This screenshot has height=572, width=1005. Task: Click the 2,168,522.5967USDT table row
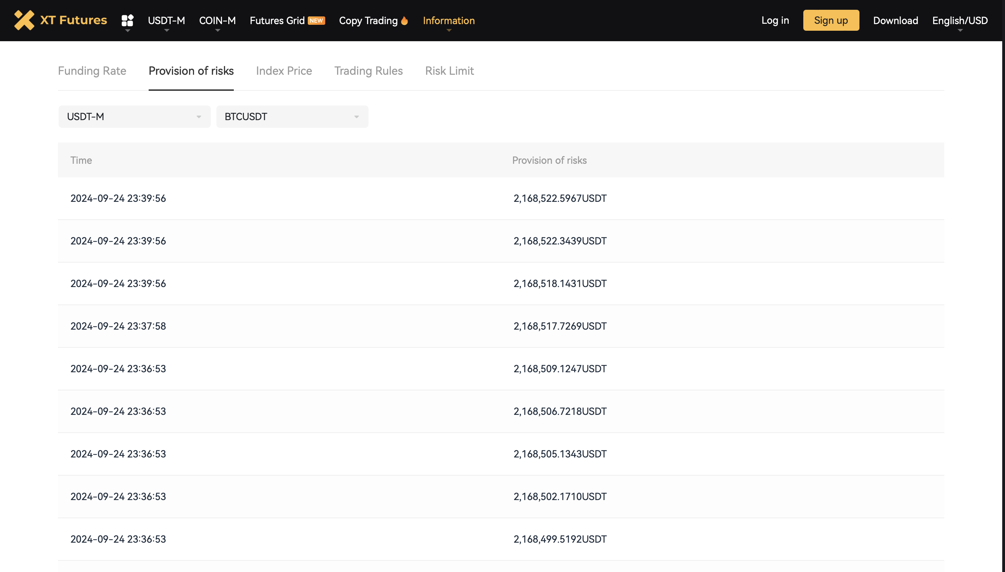click(x=500, y=198)
